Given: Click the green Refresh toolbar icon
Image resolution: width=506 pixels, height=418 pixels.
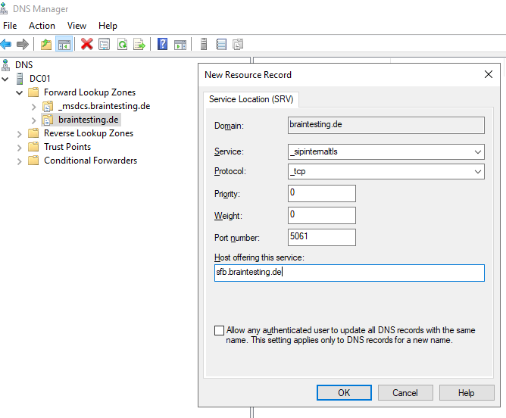Looking at the screenshot, I should [x=122, y=45].
